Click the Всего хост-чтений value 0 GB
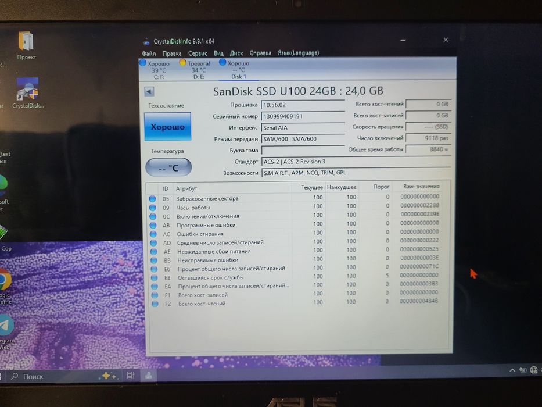 (428, 104)
